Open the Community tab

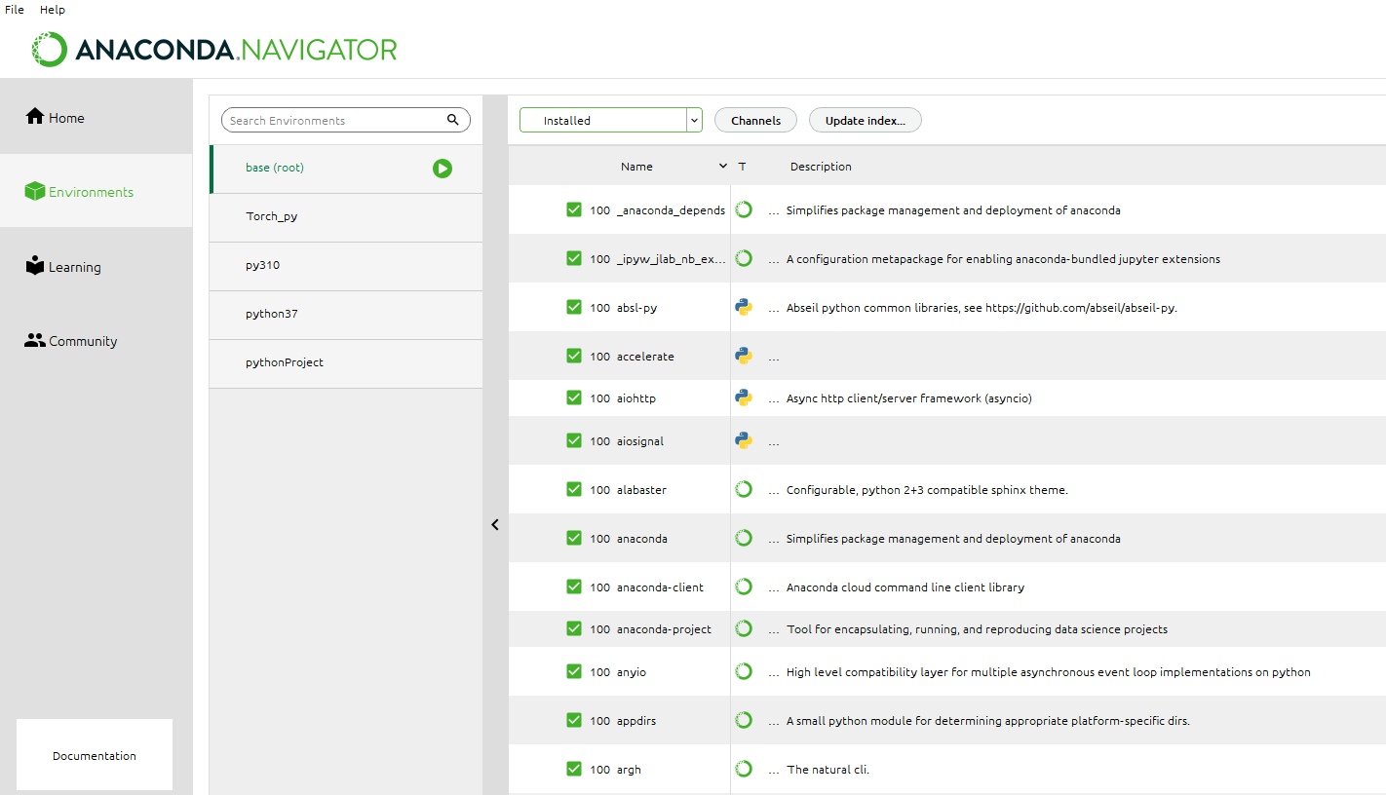[x=96, y=341]
